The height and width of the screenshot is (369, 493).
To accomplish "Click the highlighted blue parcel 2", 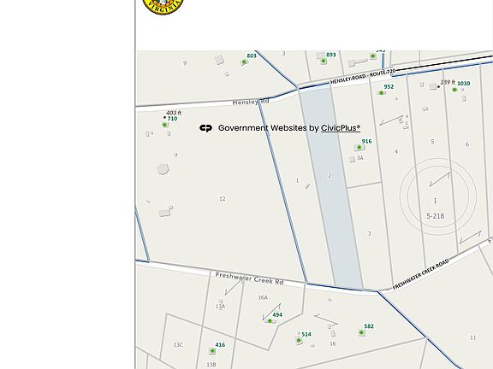I will click(330, 188).
